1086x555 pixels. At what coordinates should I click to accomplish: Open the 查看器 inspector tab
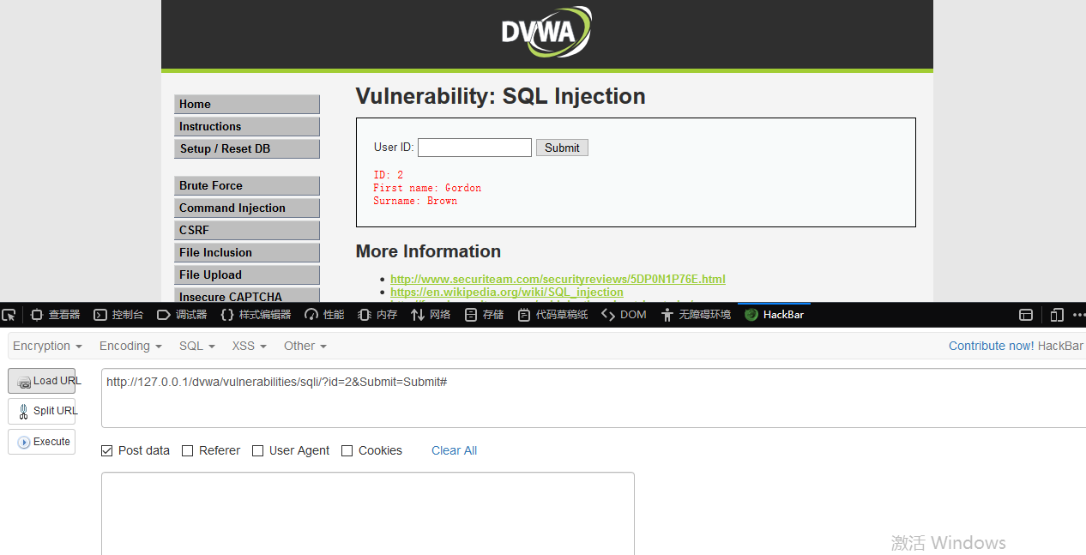(56, 315)
